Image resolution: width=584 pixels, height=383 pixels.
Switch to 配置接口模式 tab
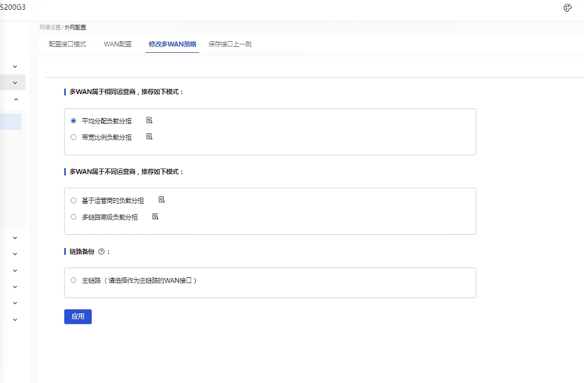tap(67, 44)
